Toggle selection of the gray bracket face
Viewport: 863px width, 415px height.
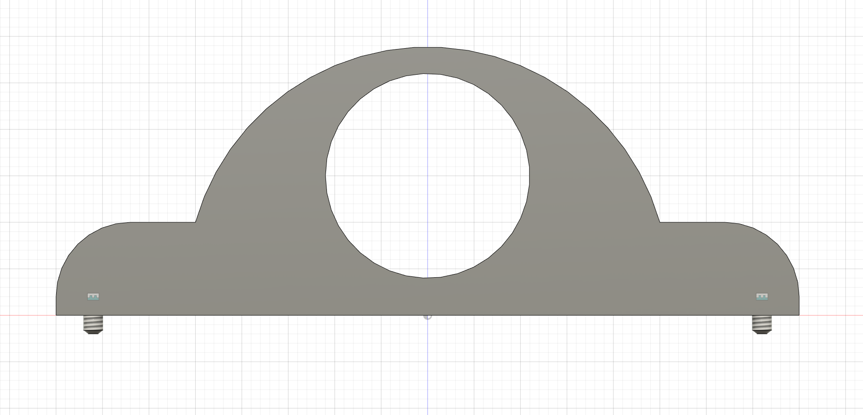tap(225, 270)
